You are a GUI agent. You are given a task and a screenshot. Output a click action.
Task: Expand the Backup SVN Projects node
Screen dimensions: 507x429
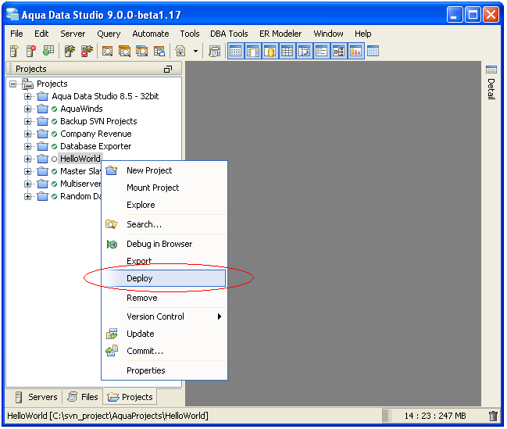28,122
